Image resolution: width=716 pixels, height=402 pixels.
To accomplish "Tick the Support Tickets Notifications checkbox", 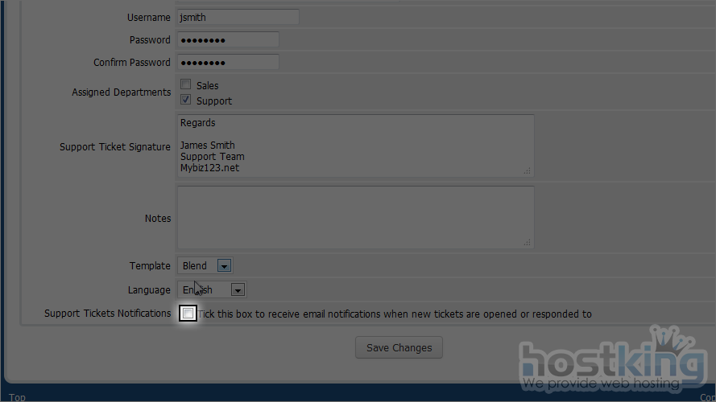I will [188, 314].
